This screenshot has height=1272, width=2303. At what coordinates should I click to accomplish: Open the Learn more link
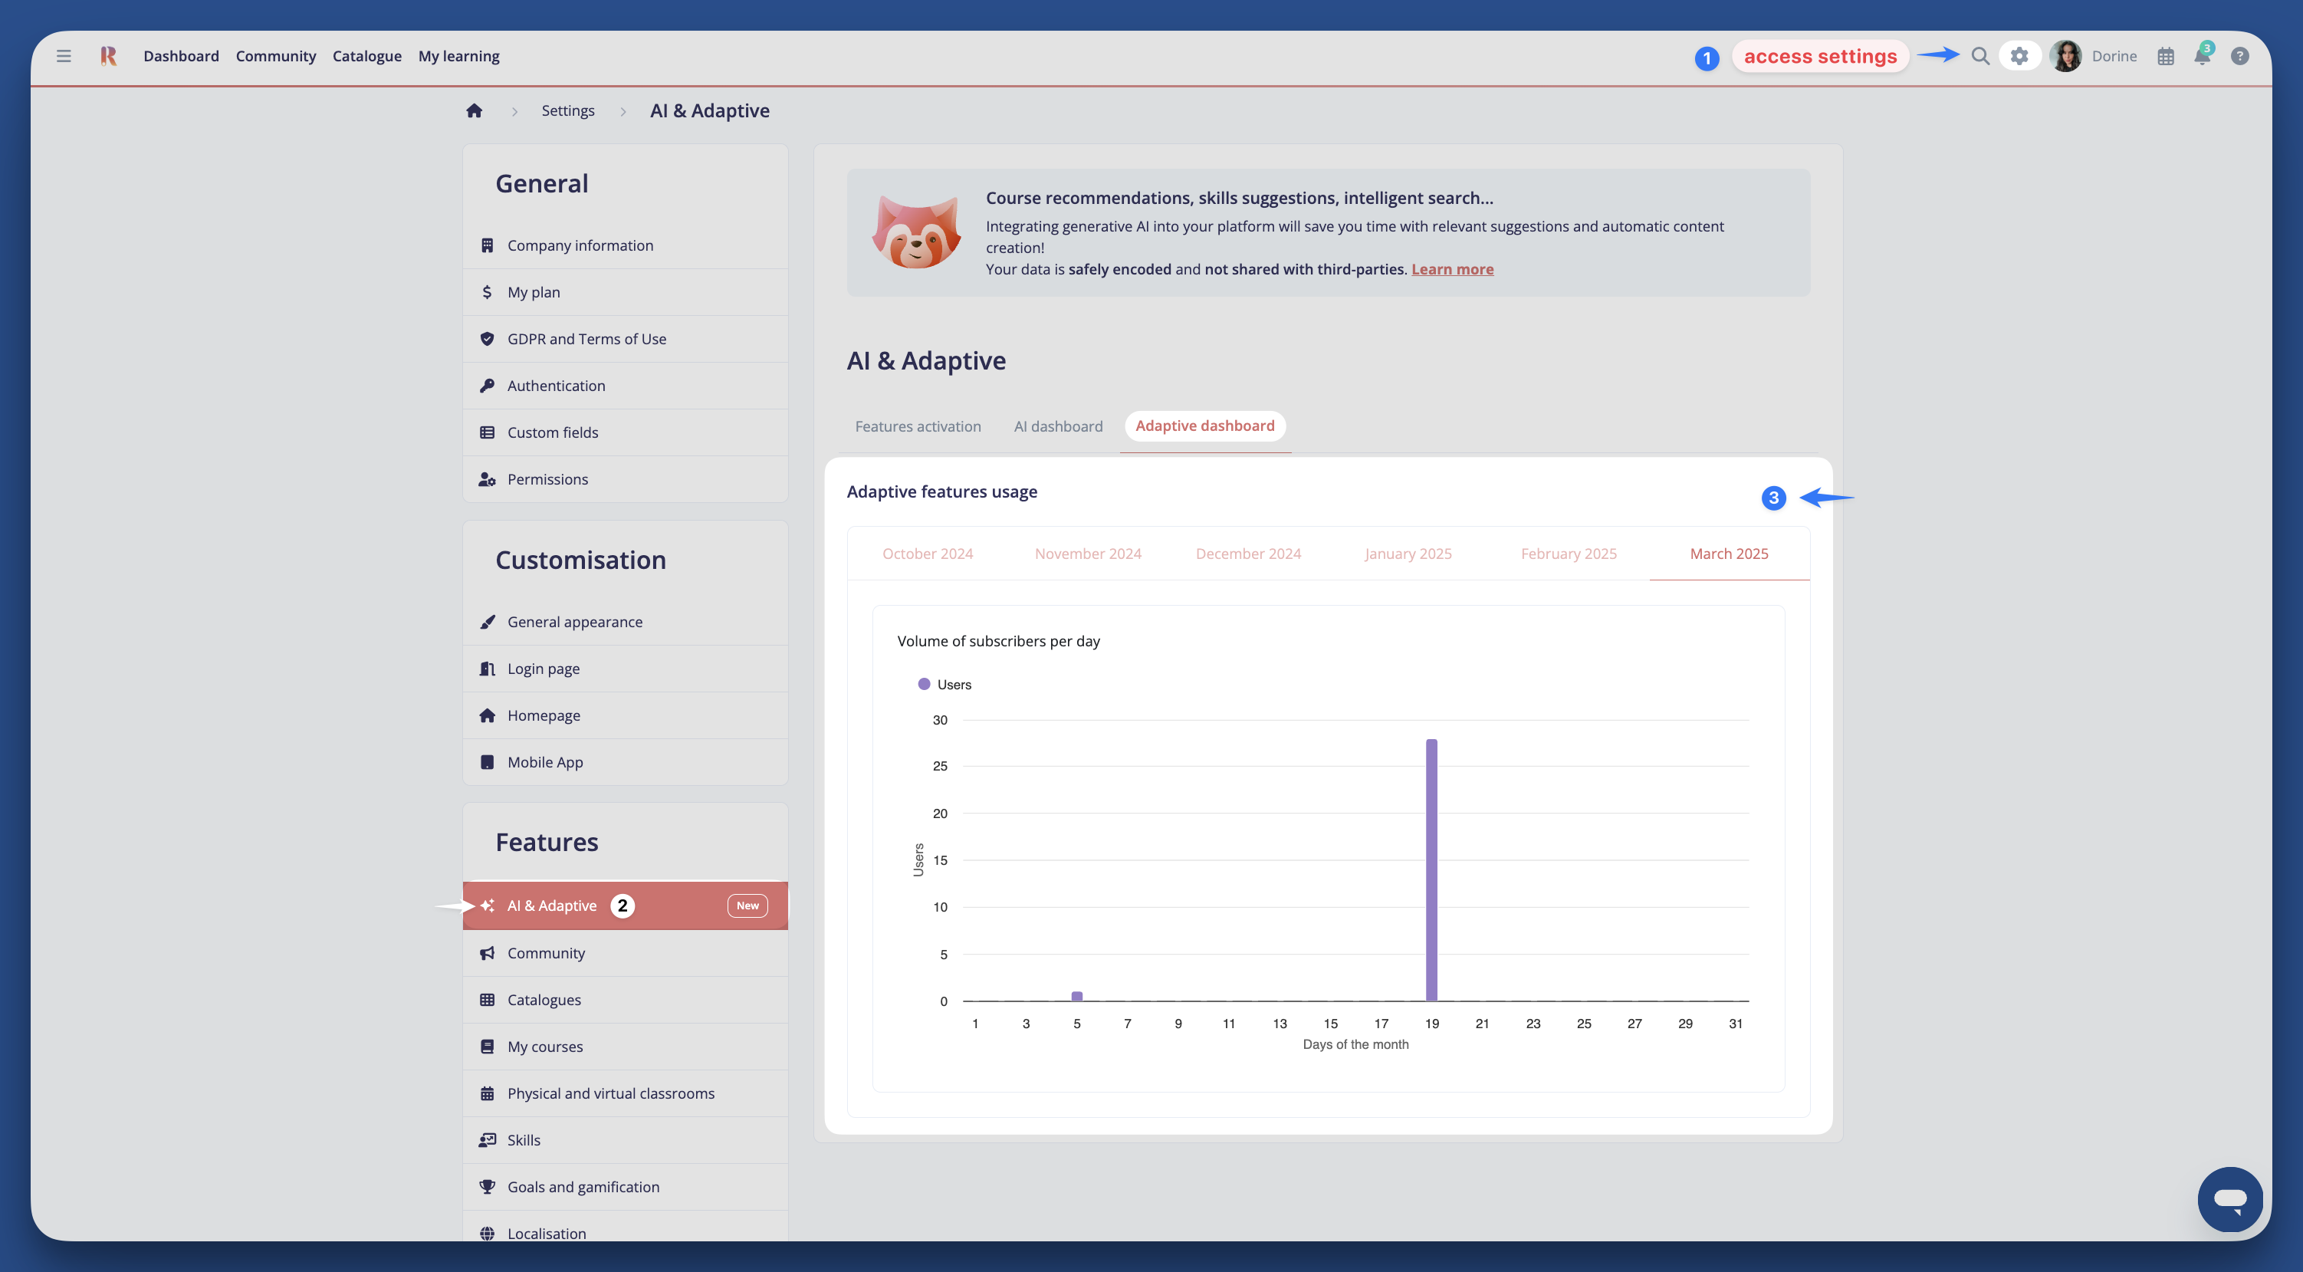[1452, 269]
